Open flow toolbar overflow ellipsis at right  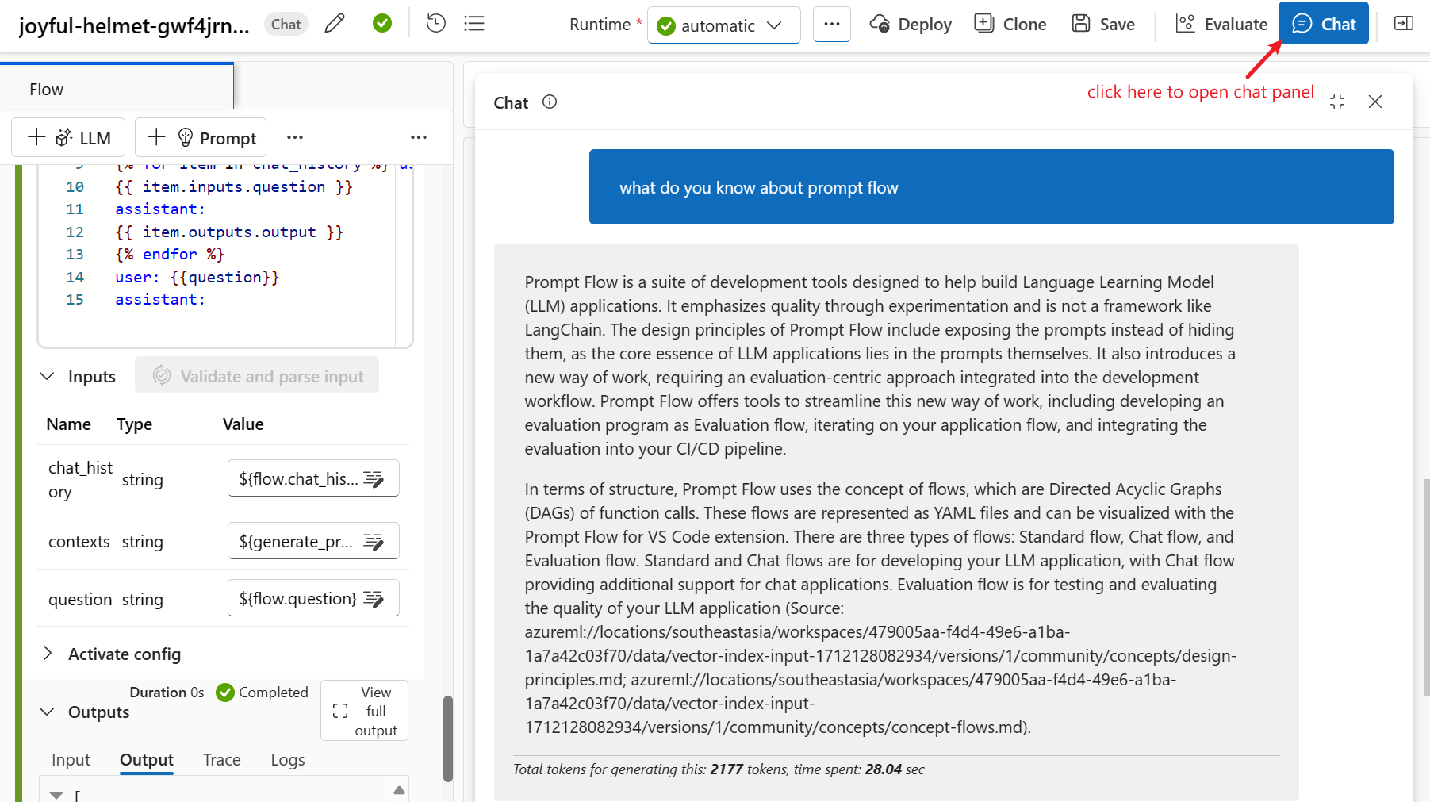pyautogui.click(x=419, y=138)
